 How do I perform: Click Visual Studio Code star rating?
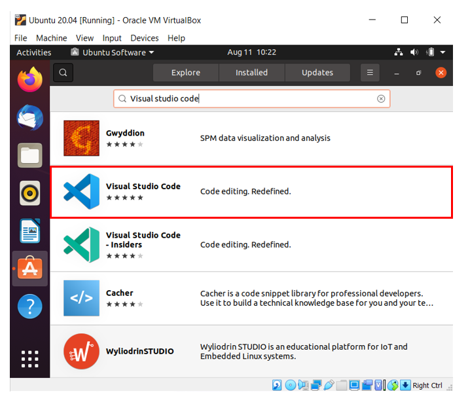(x=124, y=198)
